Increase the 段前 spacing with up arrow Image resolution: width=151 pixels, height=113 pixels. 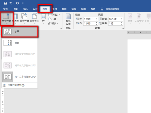(122, 18)
